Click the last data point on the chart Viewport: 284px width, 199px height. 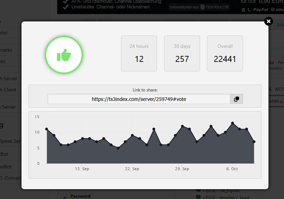pos(254,142)
